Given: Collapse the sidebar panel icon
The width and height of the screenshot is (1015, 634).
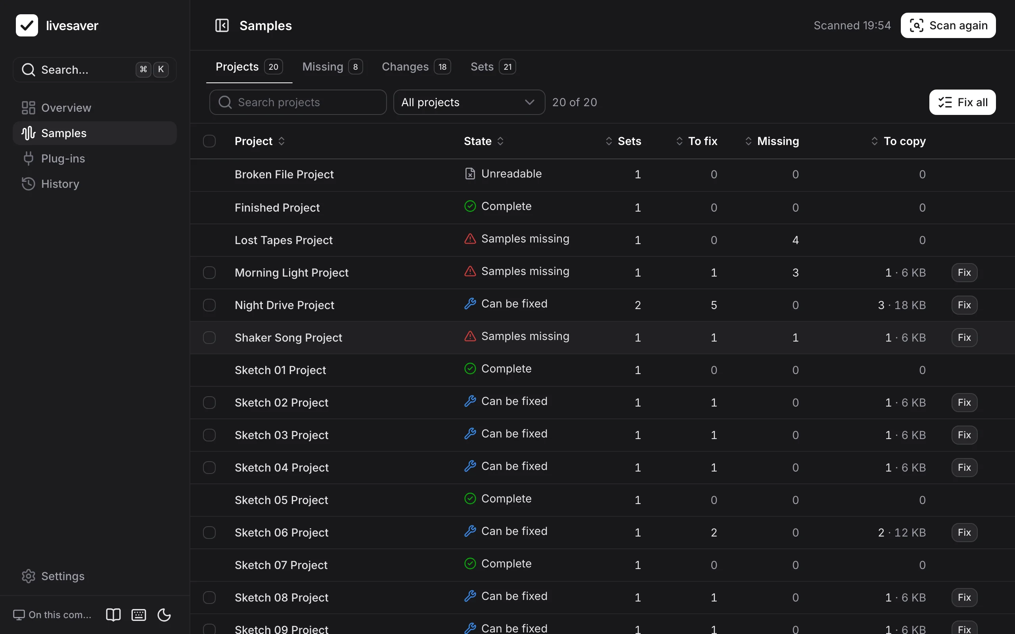Looking at the screenshot, I should pyautogui.click(x=222, y=26).
